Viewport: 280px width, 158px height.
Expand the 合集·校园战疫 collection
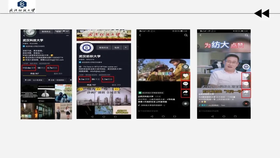[x=57, y=80]
